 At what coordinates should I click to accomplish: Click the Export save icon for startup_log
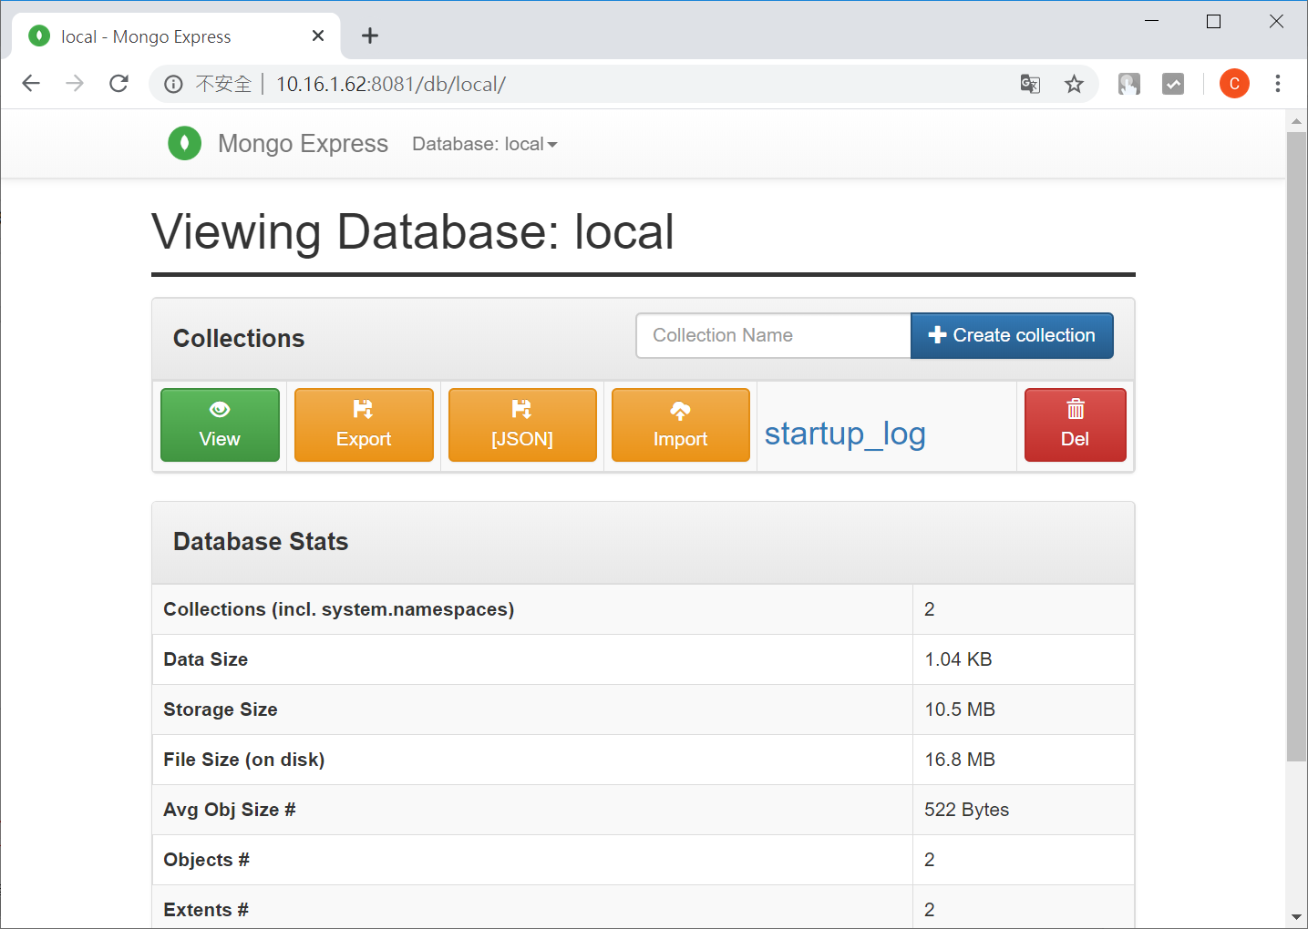coord(363,409)
